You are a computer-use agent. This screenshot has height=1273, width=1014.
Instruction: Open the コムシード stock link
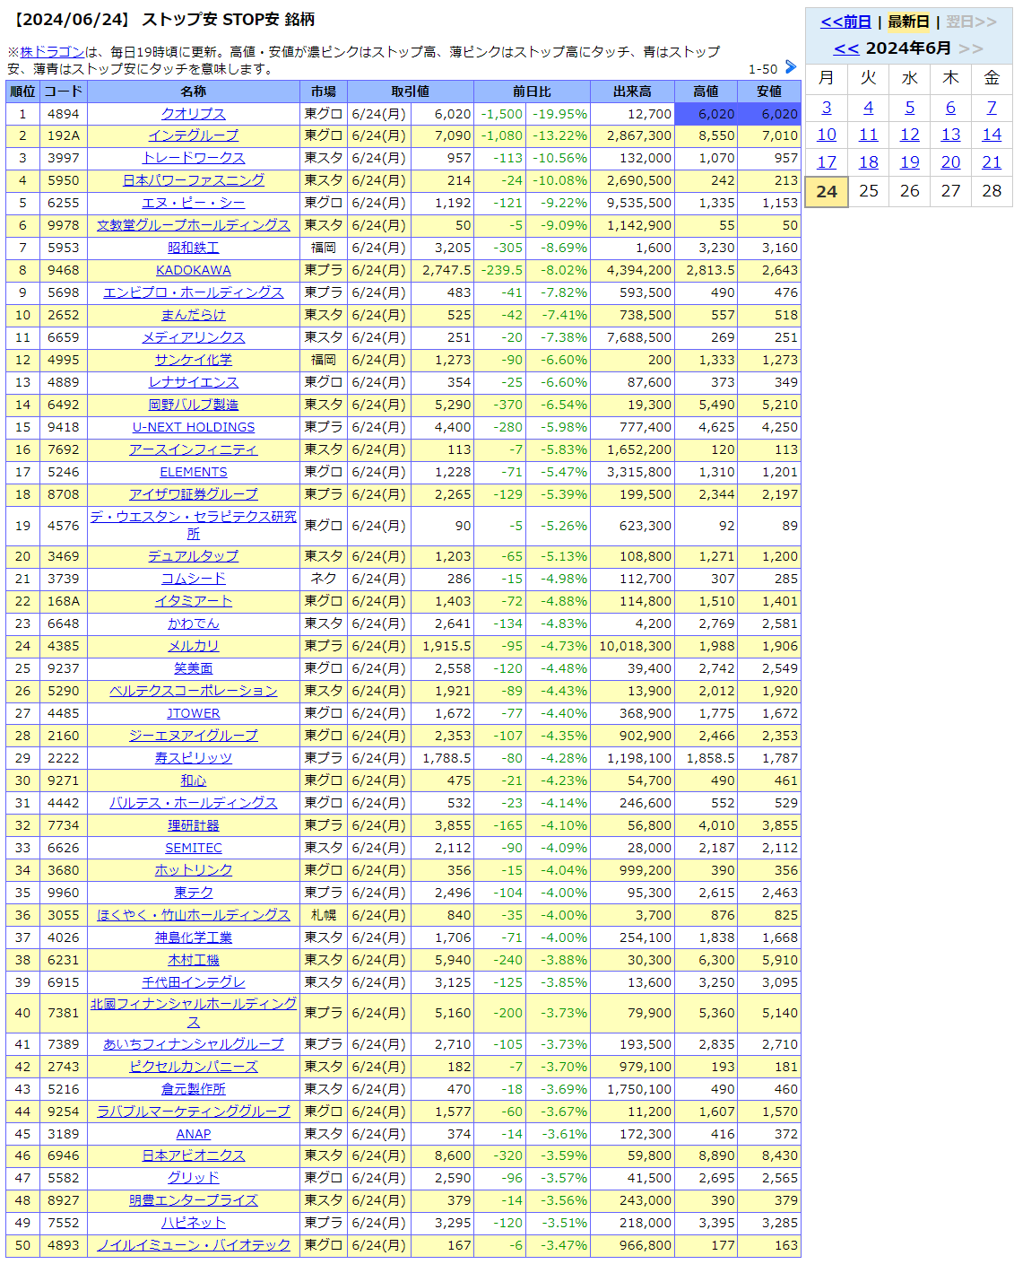194,579
